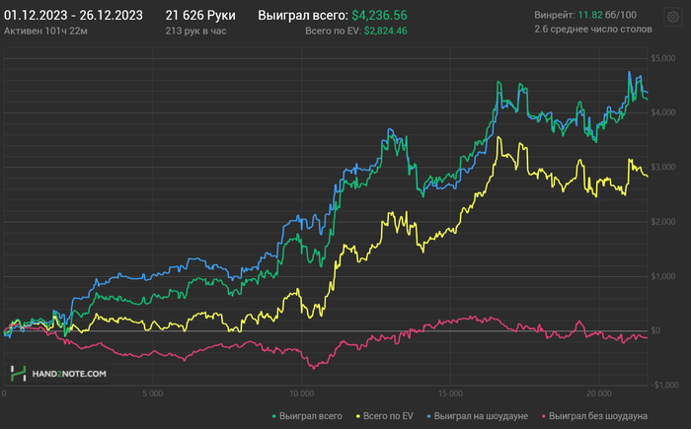Viewport: 691px width, 429px height.
Task: Click the -$1,000 y-axis label
Action: click(x=664, y=385)
